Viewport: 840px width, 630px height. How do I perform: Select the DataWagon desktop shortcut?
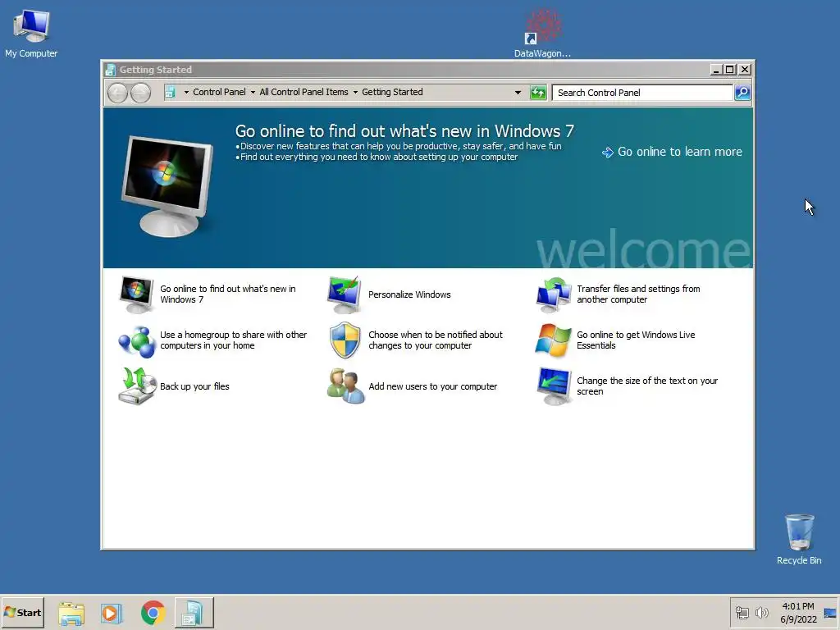542,33
